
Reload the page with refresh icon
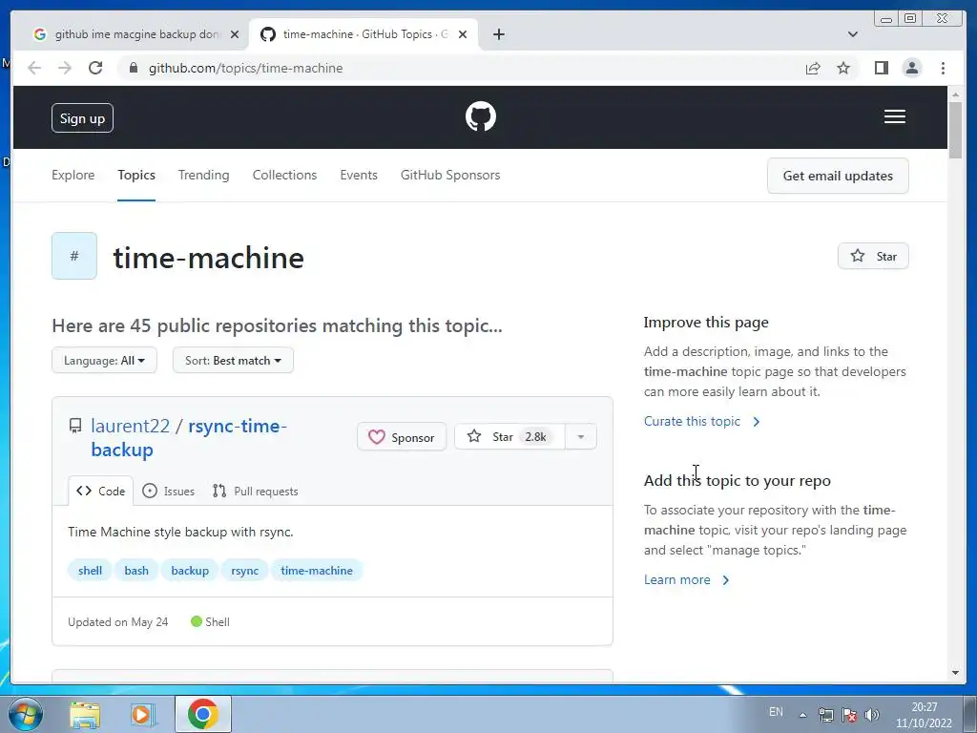95,68
